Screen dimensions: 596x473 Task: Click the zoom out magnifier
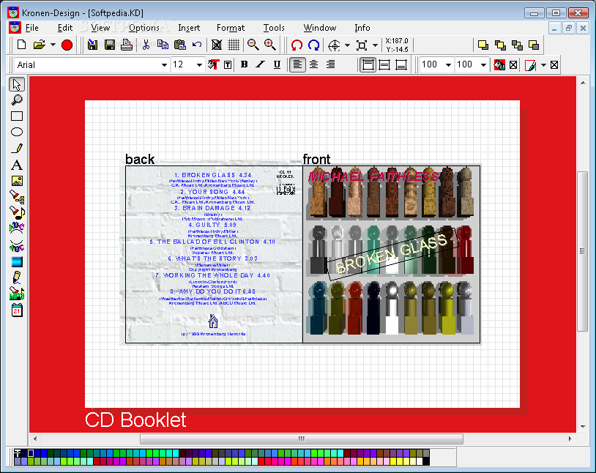click(253, 45)
